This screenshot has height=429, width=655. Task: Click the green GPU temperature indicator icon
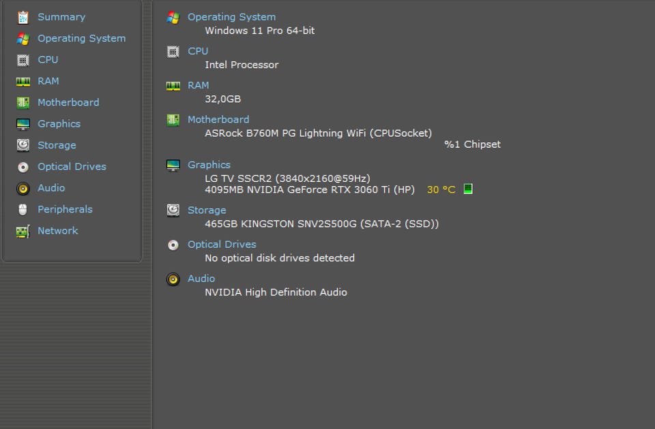click(468, 189)
